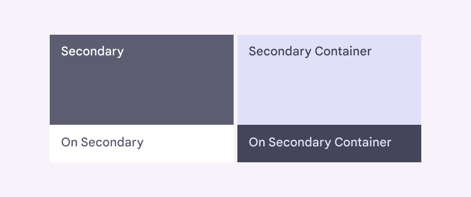Click the word "On" in the white swatch
Viewport: 471px width, 197px height.
tap(69, 142)
